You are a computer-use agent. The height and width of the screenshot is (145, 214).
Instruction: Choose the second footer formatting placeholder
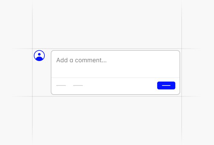coord(78,85)
